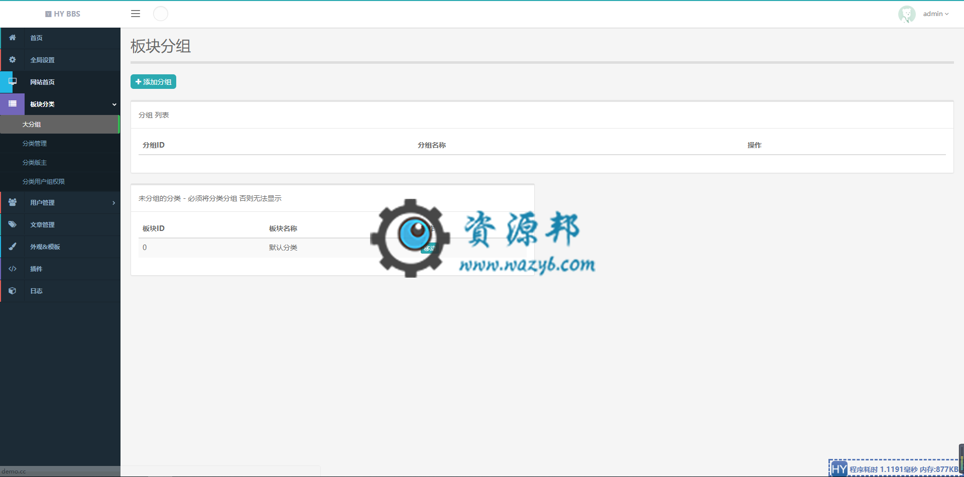The width and height of the screenshot is (964, 477).
Task: Click the circular button next to the hamburger icon
Action: (x=161, y=14)
